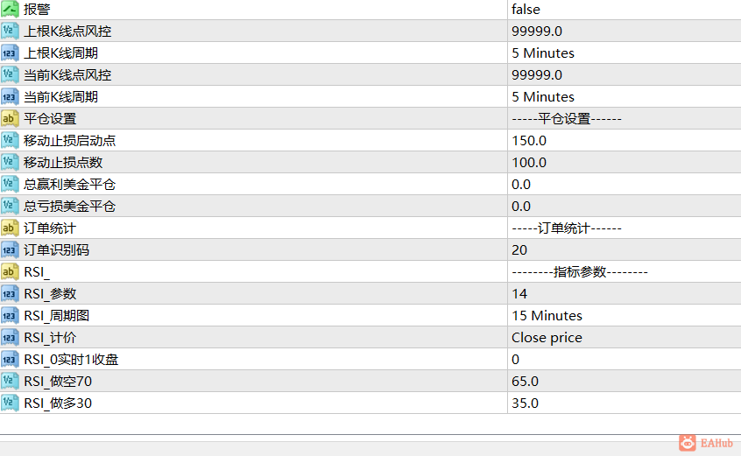Click the ab string icon beside 订单统计
This screenshot has width=741, height=456.
click(10, 228)
